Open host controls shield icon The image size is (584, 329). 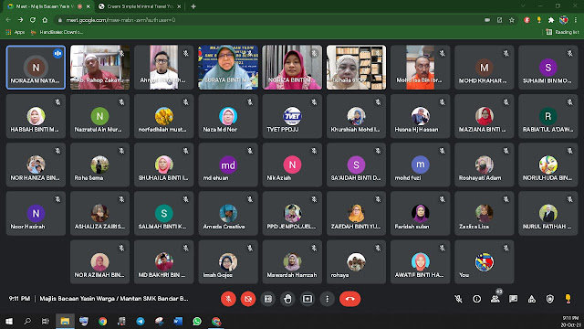click(x=549, y=299)
